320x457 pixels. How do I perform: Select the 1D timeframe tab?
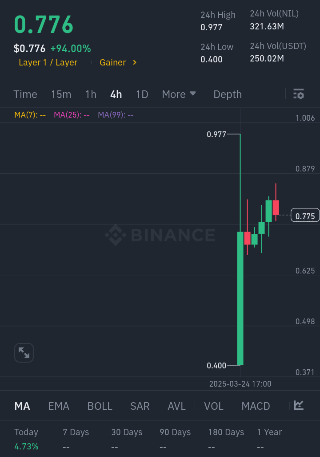click(142, 94)
